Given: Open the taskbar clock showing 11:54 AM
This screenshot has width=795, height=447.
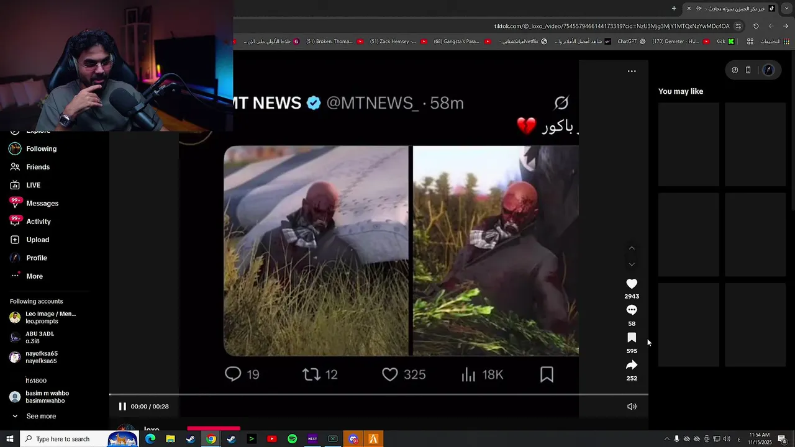Looking at the screenshot, I should coord(760,439).
